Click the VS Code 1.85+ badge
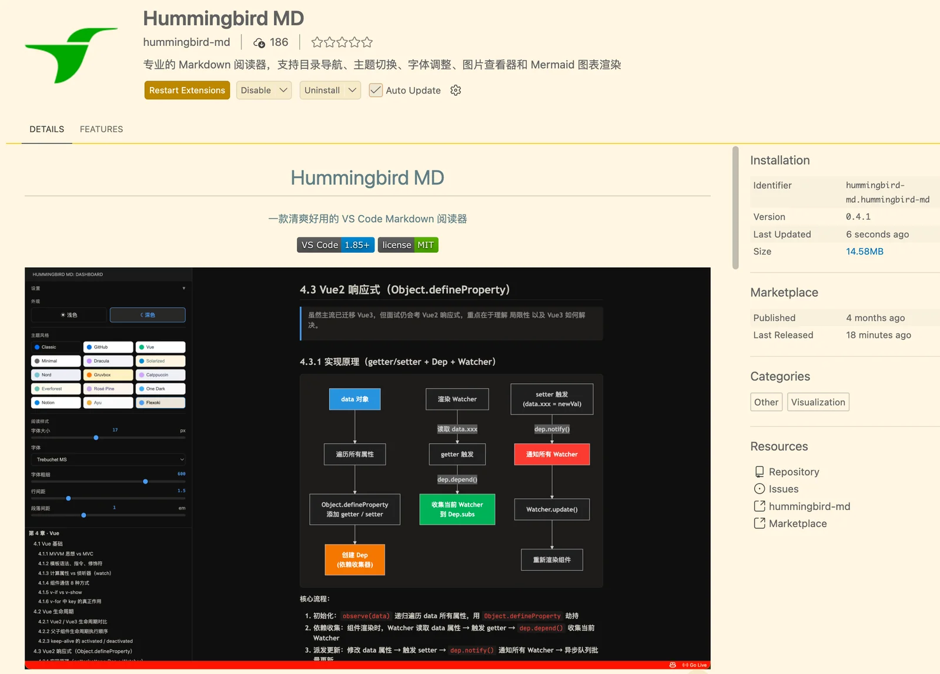Image resolution: width=940 pixels, height=674 pixels. point(336,245)
